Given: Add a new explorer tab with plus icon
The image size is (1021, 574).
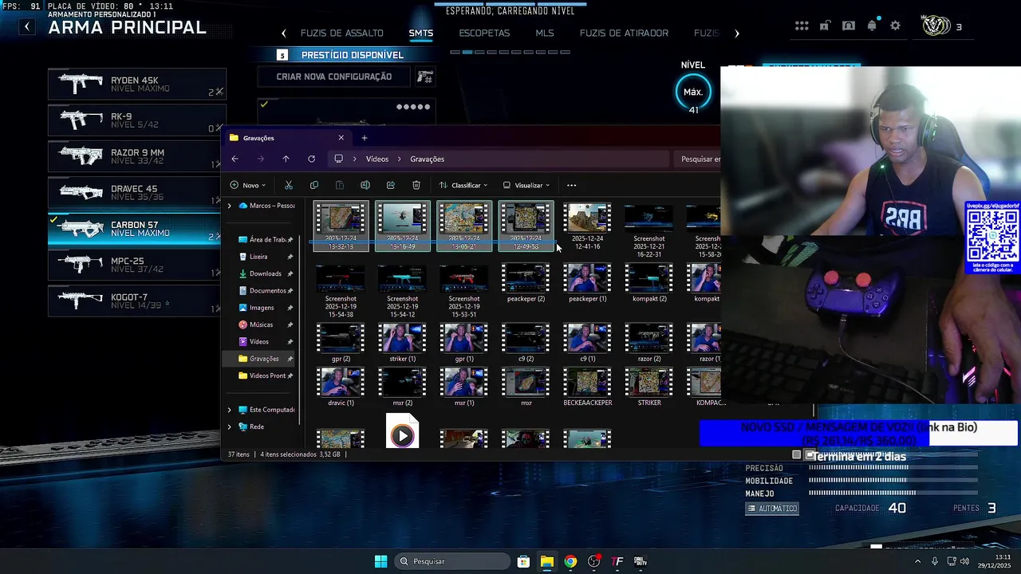Looking at the screenshot, I should [x=365, y=138].
